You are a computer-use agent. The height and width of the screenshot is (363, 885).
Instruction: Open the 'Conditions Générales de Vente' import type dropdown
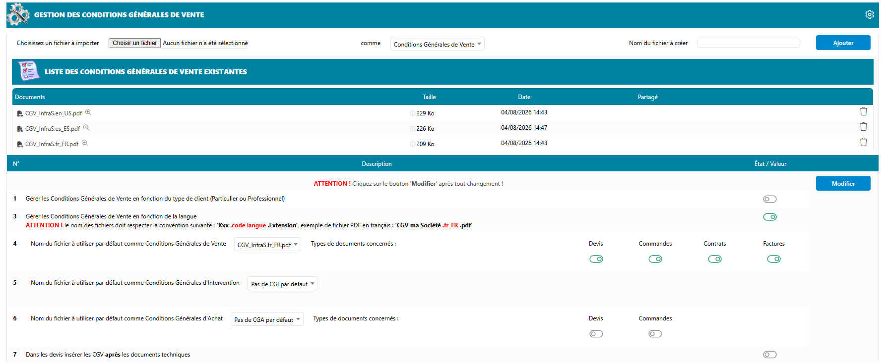(x=437, y=44)
